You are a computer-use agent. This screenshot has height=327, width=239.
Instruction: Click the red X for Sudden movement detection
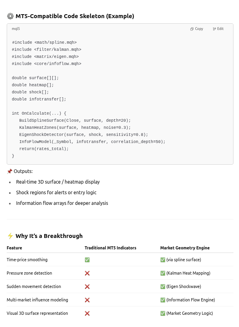click(x=87, y=287)
